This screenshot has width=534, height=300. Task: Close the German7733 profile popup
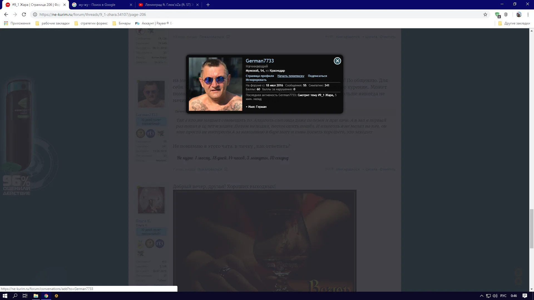(337, 61)
